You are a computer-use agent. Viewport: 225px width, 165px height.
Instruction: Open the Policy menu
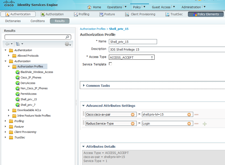pyautogui.click(x=139, y=7)
